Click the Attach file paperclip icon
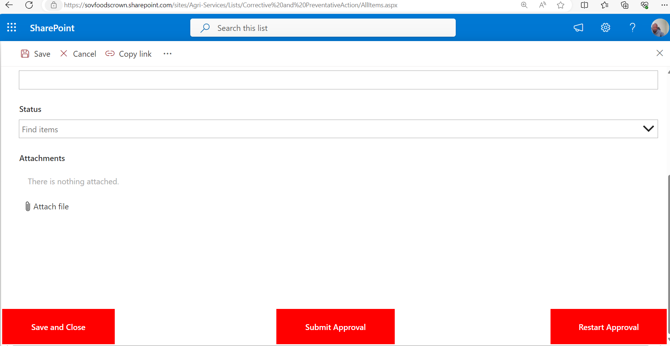670x346 pixels. click(28, 206)
